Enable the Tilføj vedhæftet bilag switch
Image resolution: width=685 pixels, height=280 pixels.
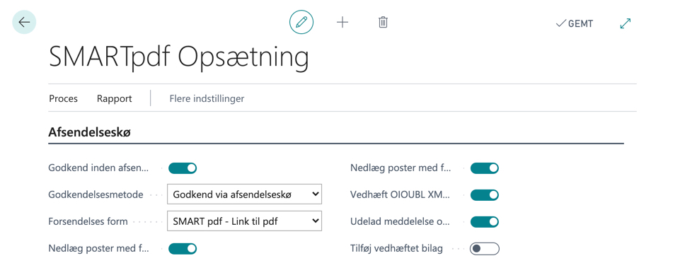(485, 249)
